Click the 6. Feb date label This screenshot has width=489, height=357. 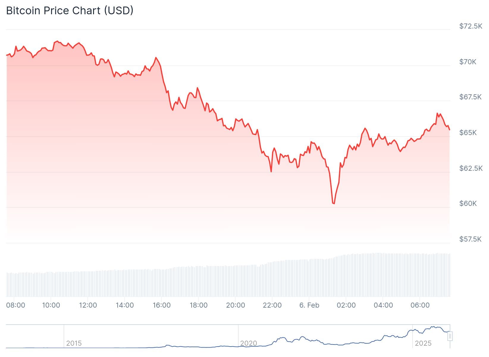pos(309,305)
